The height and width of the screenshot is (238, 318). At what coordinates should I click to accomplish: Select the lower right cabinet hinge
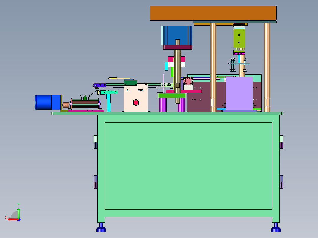281,182
